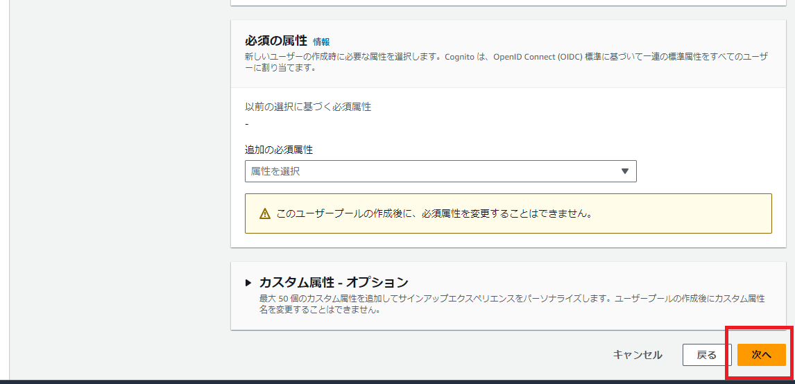This screenshot has height=384, width=795.
Task: Click the キャンセル button
Action: point(638,355)
